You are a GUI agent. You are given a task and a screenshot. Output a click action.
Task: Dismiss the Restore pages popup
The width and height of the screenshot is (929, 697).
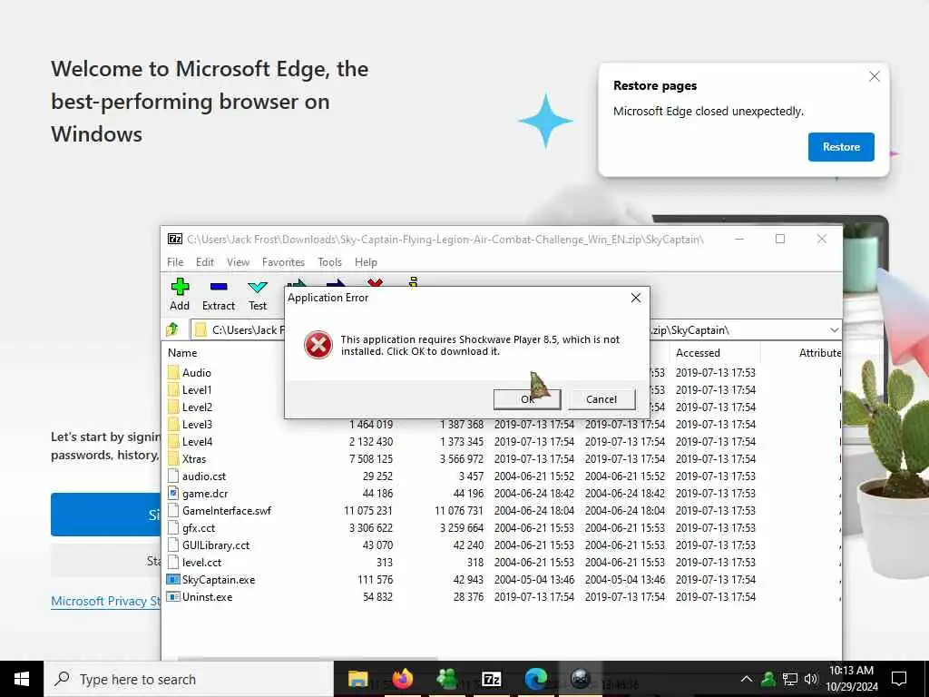click(874, 76)
